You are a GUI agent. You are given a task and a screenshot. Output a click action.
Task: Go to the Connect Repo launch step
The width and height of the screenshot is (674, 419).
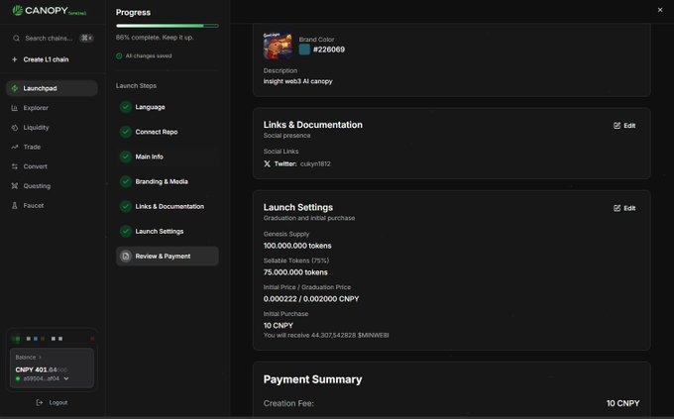168,132
